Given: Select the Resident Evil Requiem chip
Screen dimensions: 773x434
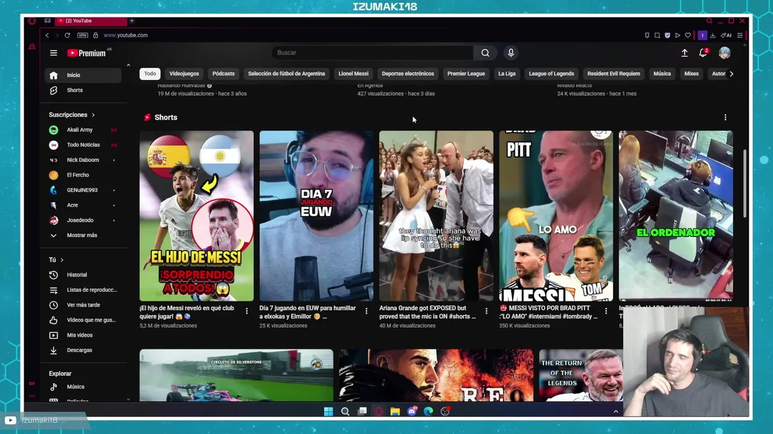Looking at the screenshot, I should [614, 74].
